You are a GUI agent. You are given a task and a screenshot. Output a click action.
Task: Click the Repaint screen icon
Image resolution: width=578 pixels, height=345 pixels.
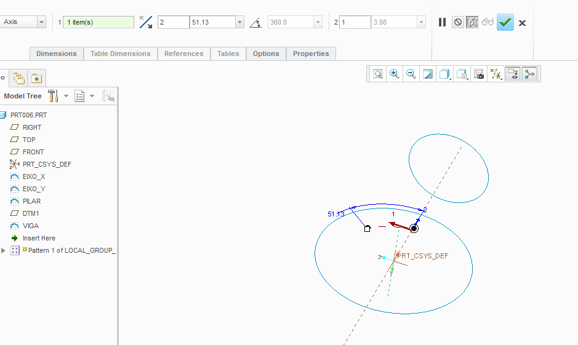428,74
